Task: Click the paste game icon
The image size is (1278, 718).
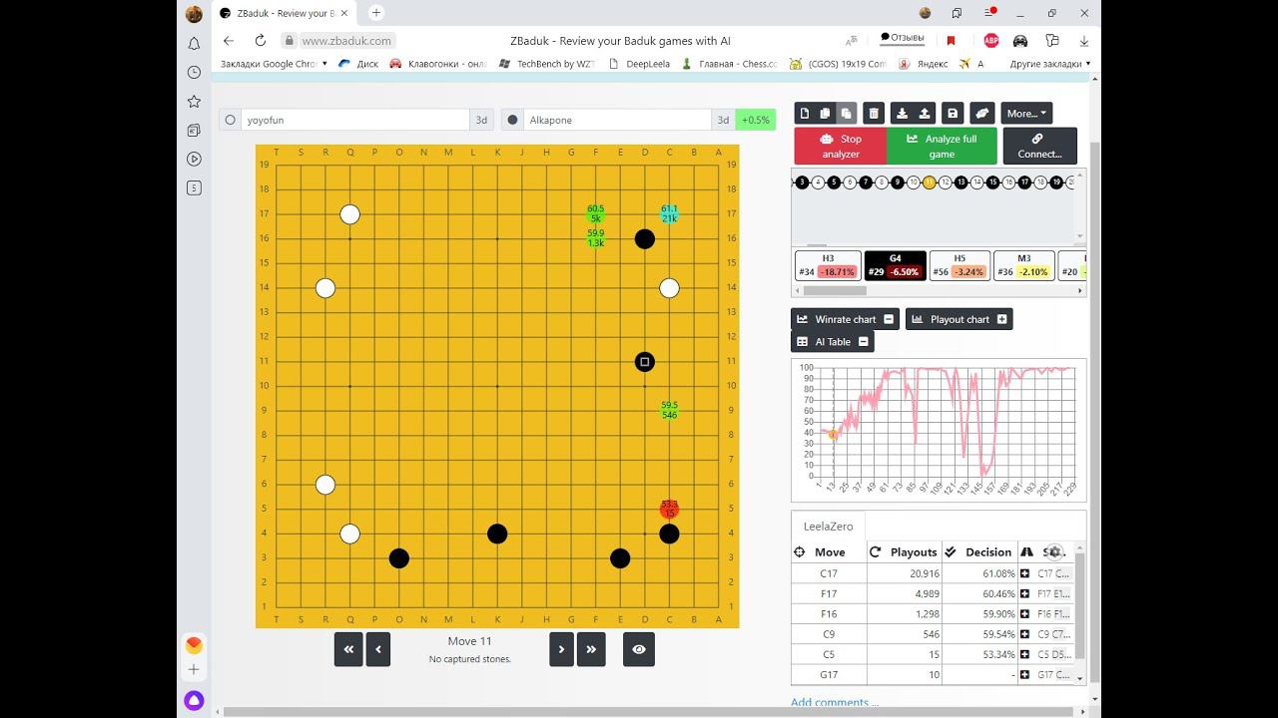Action: point(846,114)
